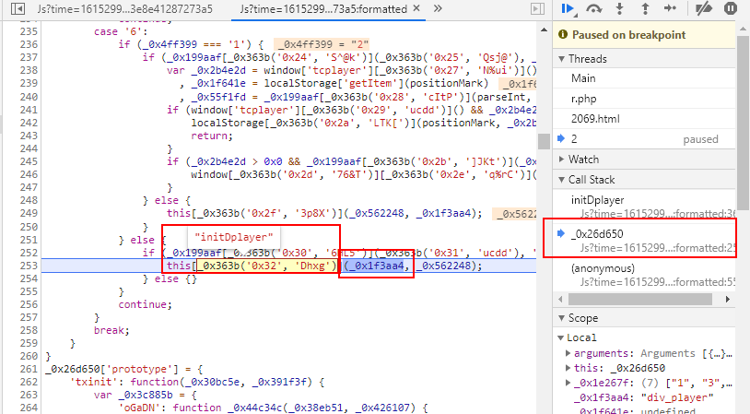750x414 pixels.
Task: Switch to the first Js?time source tab
Action: pos(124,8)
